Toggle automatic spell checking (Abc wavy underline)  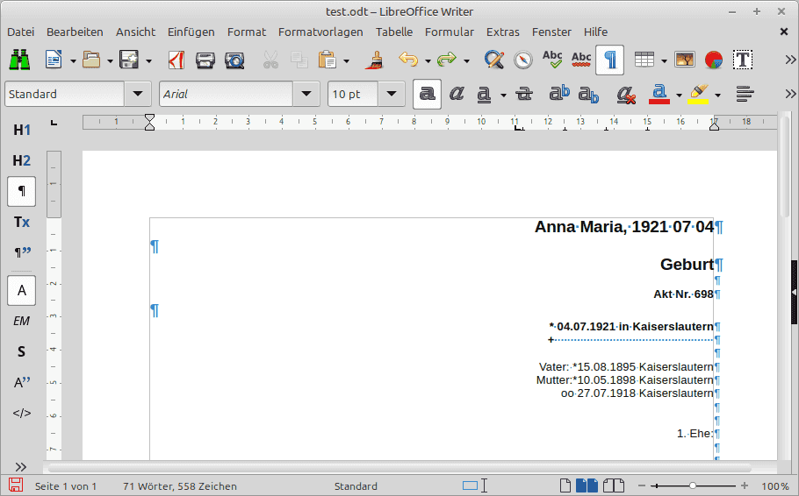point(581,60)
